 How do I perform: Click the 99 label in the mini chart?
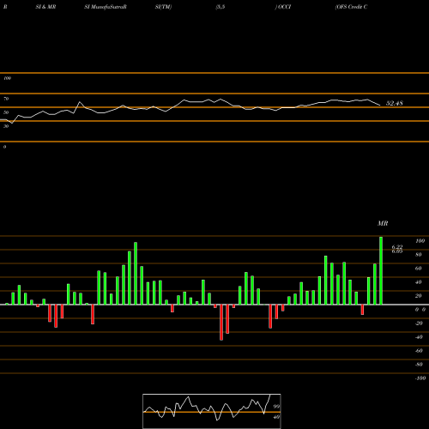tap(276, 407)
